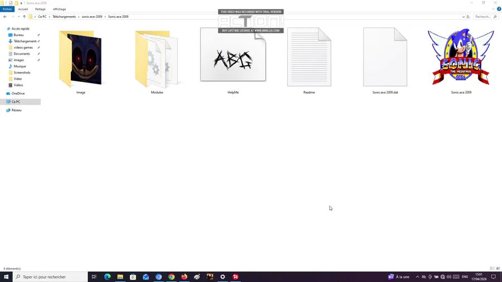Open the Windows Start menu
The height and width of the screenshot is (282, 502).
coord(6,277)
